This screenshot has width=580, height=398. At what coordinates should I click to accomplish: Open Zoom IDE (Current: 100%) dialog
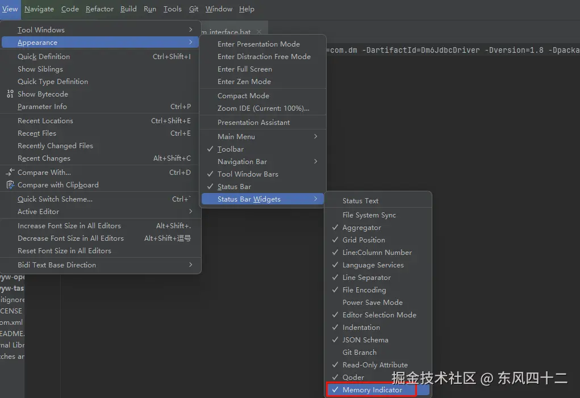tap(252, 108)
